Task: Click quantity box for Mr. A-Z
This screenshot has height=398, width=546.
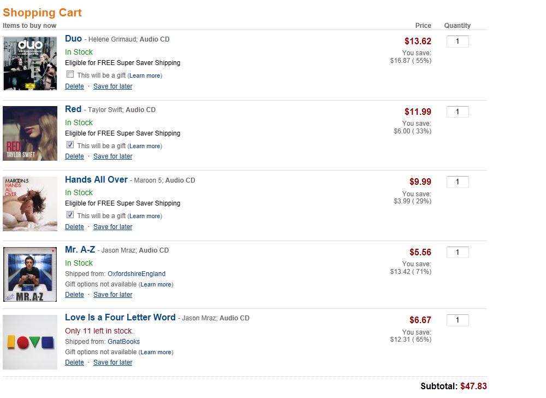Action: [458, 252]
